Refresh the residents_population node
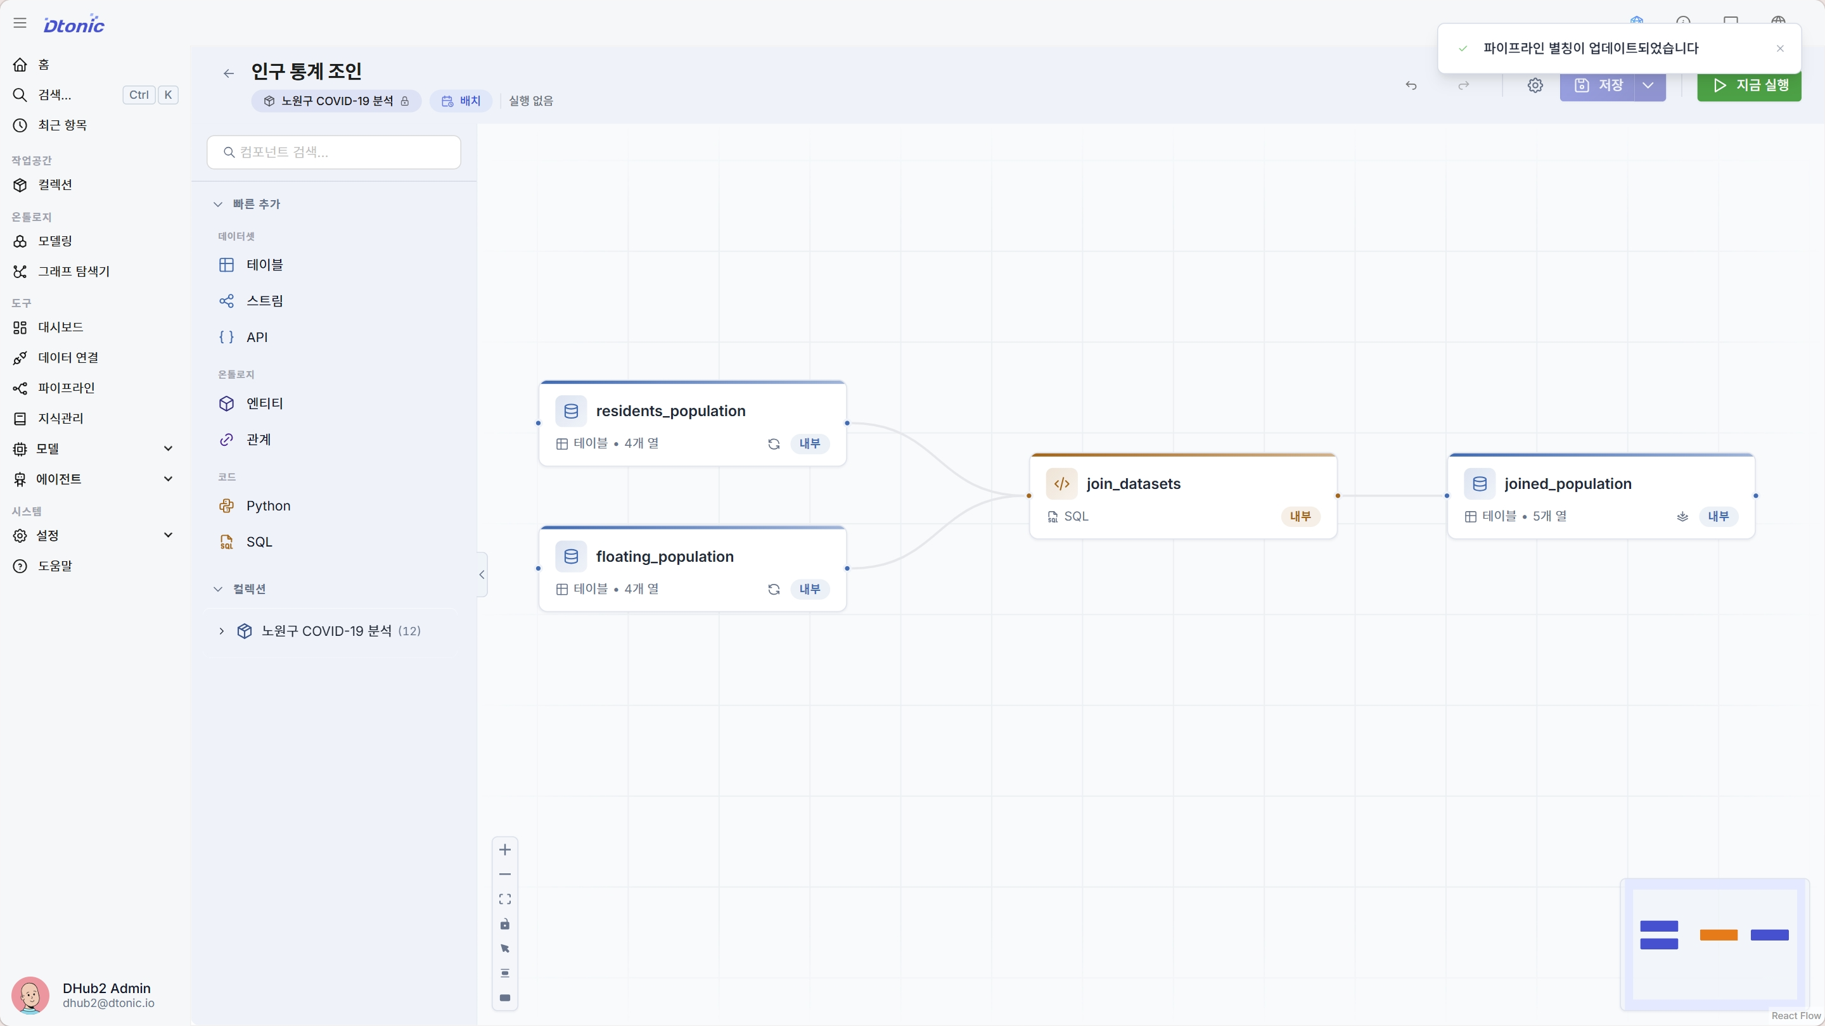Screen dimensions: 1825x1026 774,444
